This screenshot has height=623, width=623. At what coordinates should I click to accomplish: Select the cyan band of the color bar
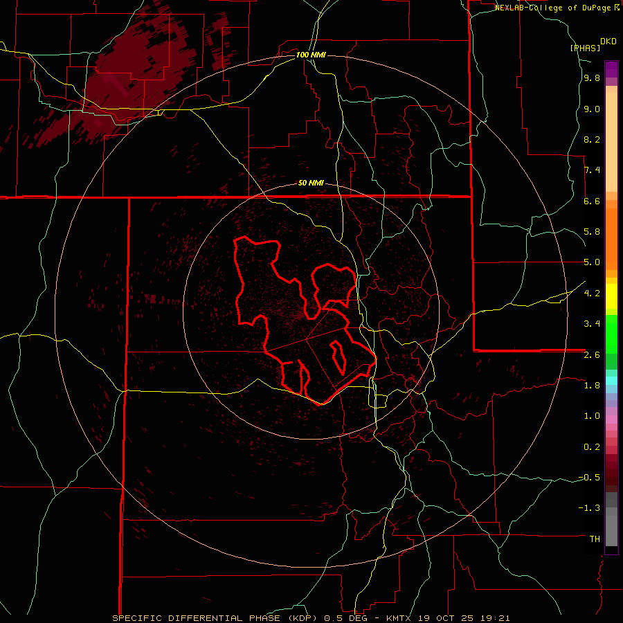611,381
